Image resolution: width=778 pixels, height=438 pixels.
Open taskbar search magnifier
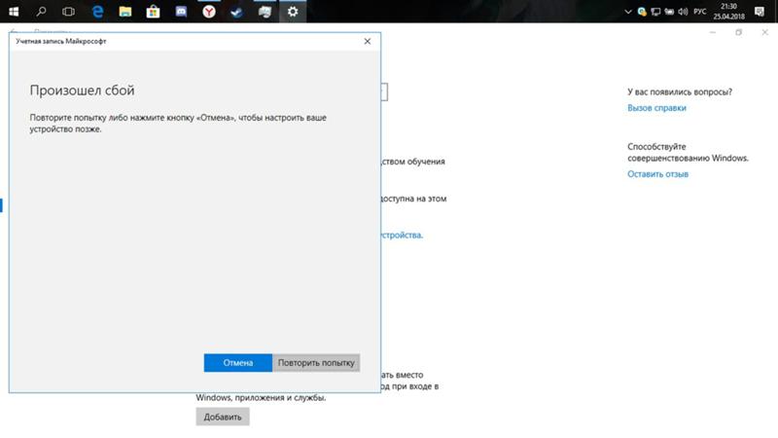[x=41, y=11]
